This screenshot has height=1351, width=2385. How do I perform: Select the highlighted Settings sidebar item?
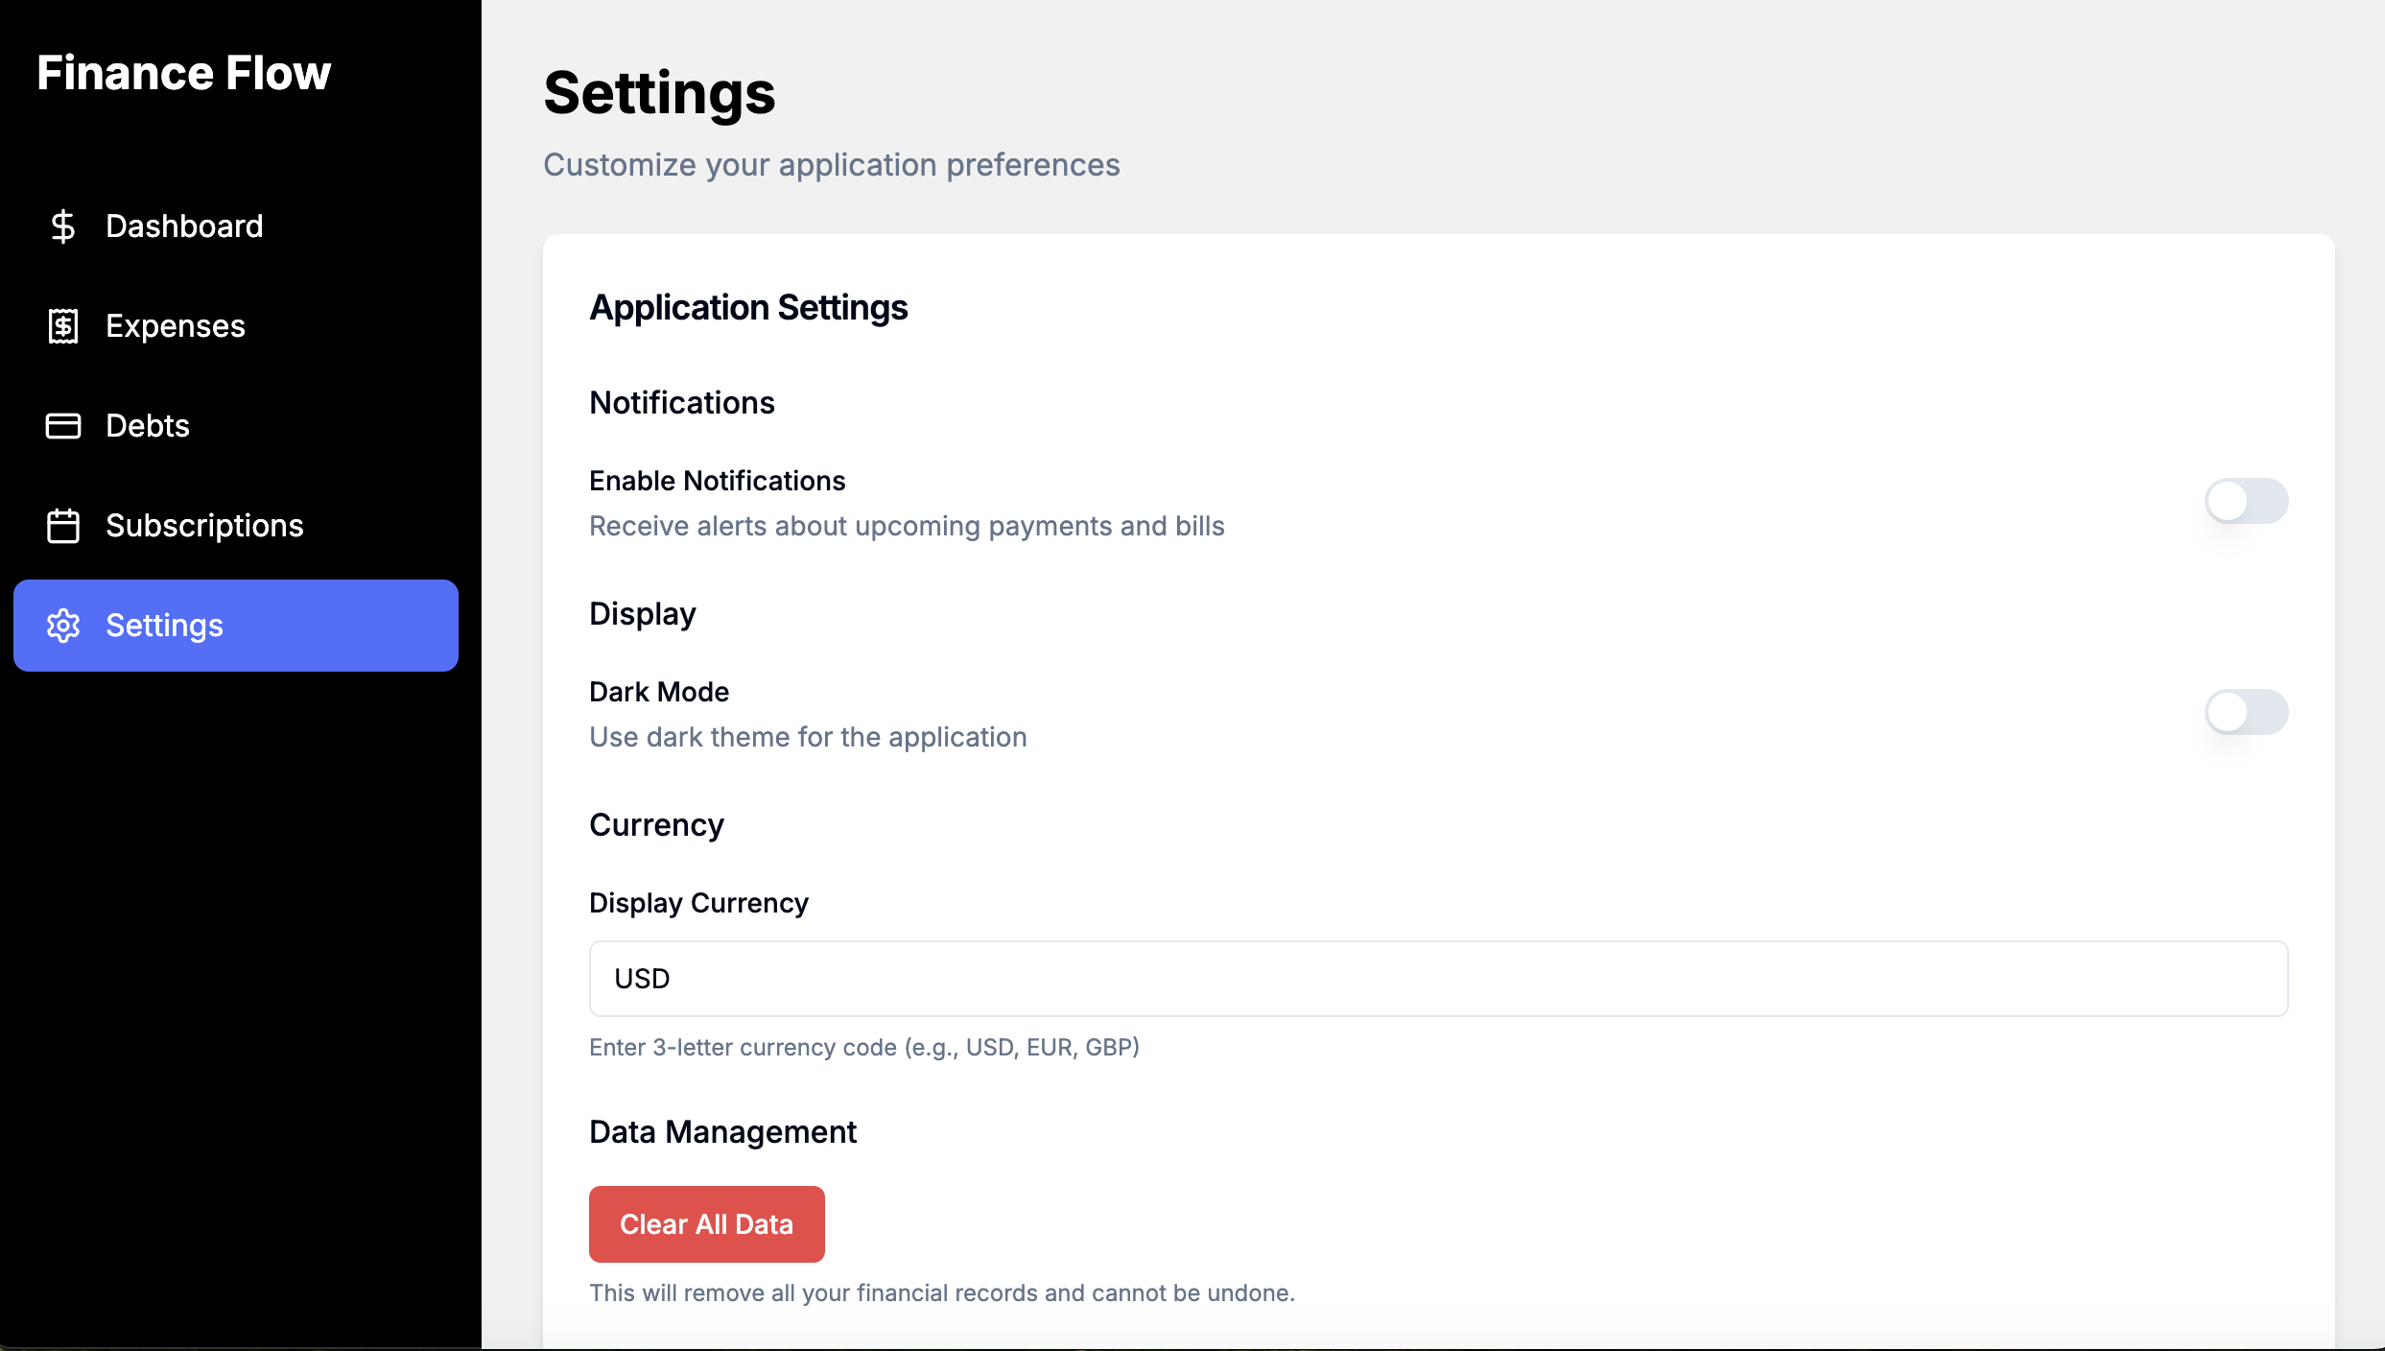coord(236,626)
